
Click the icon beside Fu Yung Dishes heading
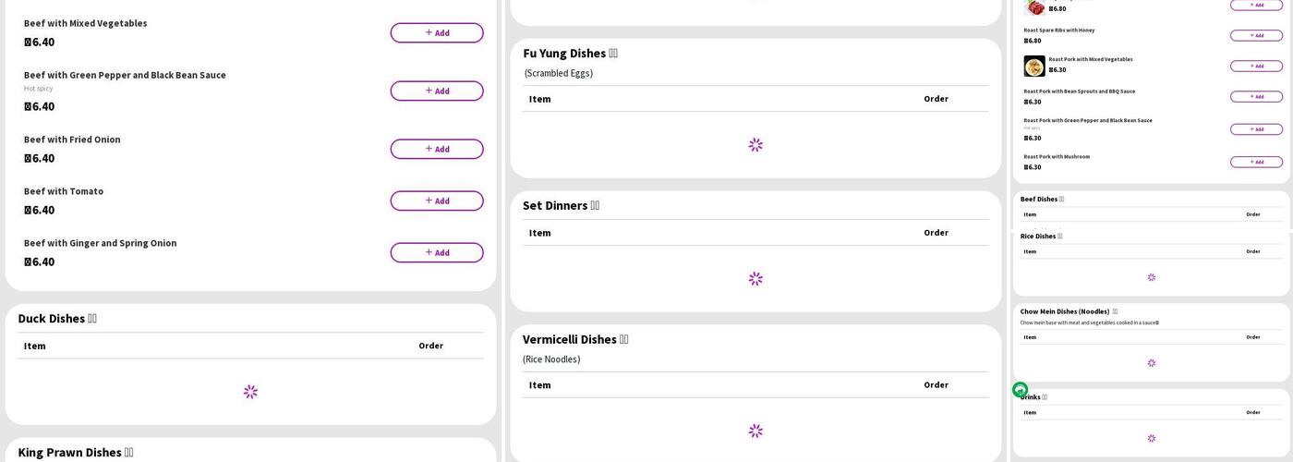613,54
